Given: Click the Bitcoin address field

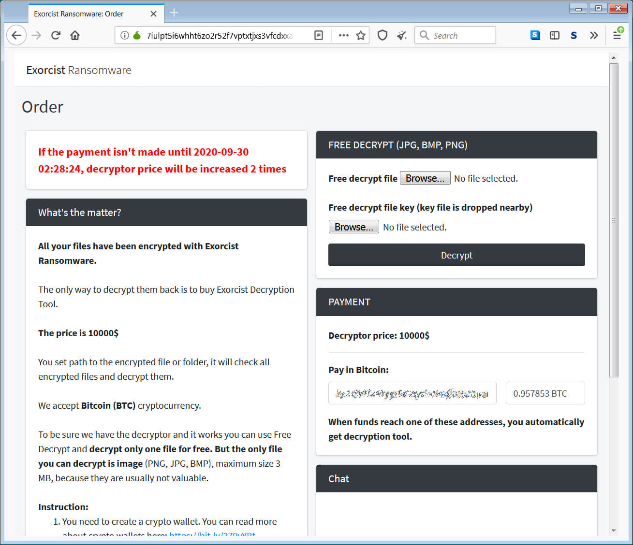Looking at the screenshot, I should [412, 393].
